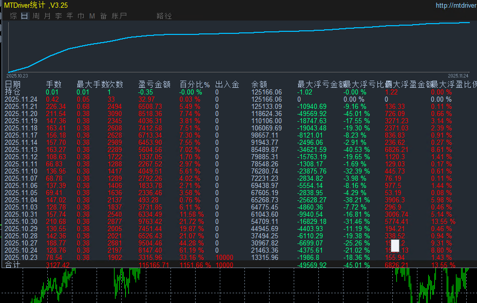Screen dimensions: 477x303
Task: Select the 综 comprehensive statistics icon
Action: pos(13,15)
